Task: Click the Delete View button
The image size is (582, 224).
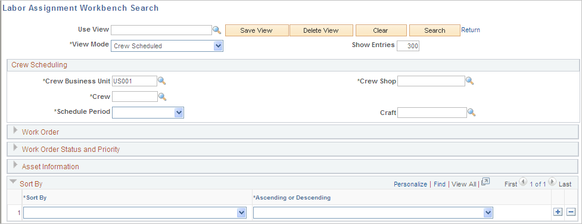Action: [x=320, y=30]
